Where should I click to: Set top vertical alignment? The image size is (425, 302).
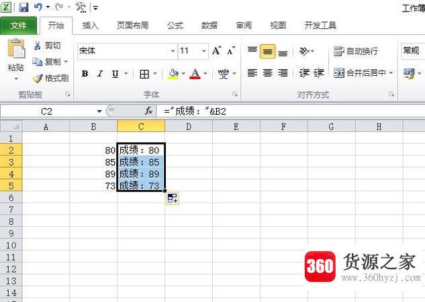point(252,50)
